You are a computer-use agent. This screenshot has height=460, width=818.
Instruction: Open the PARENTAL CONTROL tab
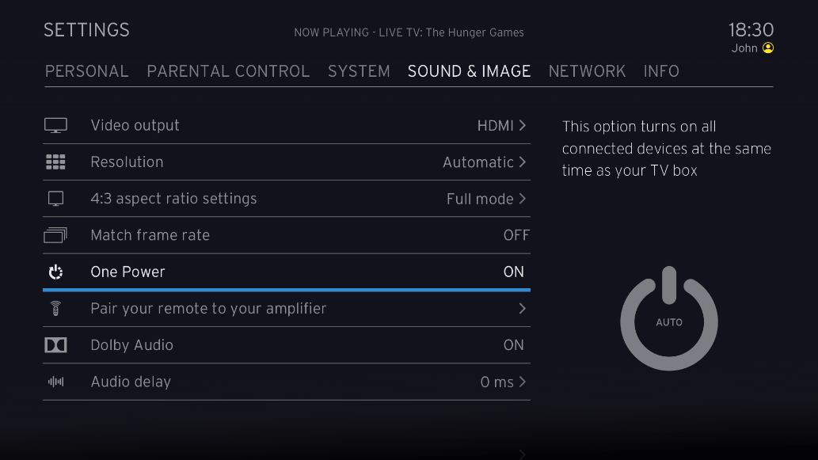pyautogui.click(x=228, y=71)
